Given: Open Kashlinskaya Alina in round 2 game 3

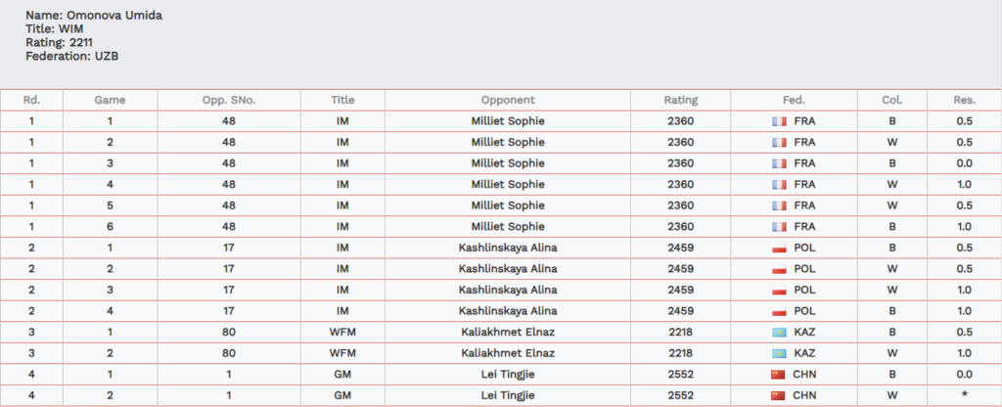Looking at the screenshot, I should point(508,290).
